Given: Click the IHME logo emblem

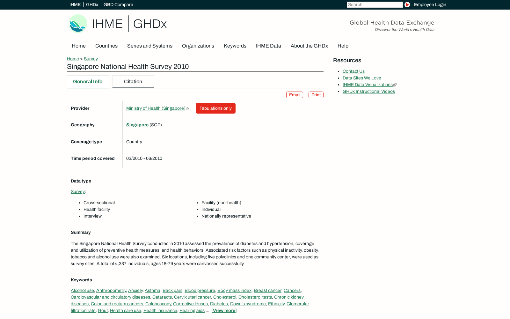Looking at the screenshot, I should [x=78, y=24].
